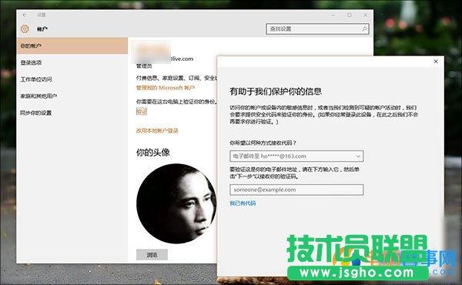Open 工作单位访问 in the sidebar
The image size is (462, 285).
(72, 79)
